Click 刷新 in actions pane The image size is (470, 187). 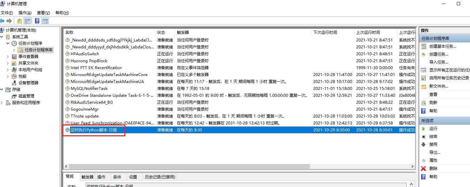433,103
